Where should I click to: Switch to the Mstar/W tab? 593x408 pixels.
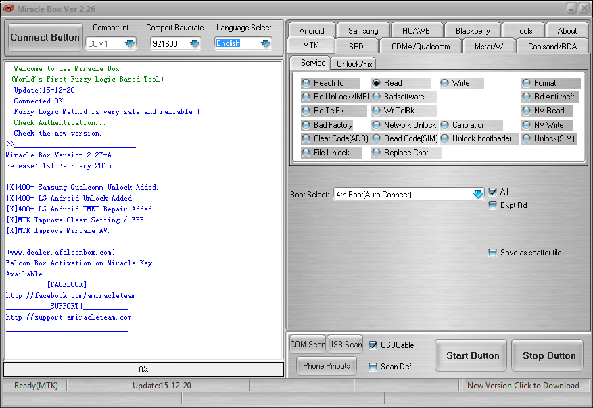489,46
